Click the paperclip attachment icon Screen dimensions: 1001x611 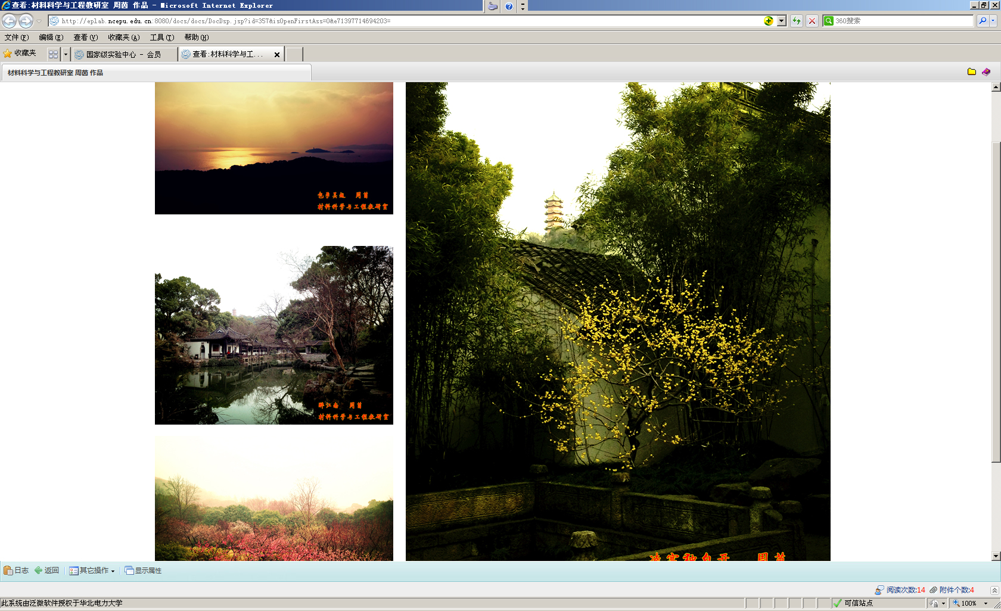pyautogui.click(x=933, y=590)
